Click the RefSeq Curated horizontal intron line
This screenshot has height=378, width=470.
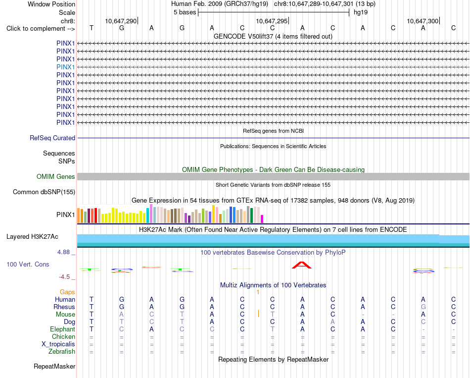tap(273, 138)
